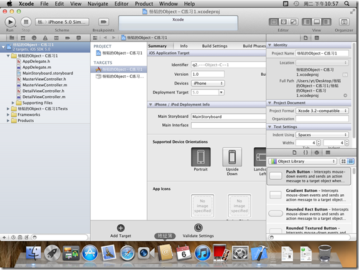Go back in the jump bar
Screen dimensions: 359x270
(105, 38)
